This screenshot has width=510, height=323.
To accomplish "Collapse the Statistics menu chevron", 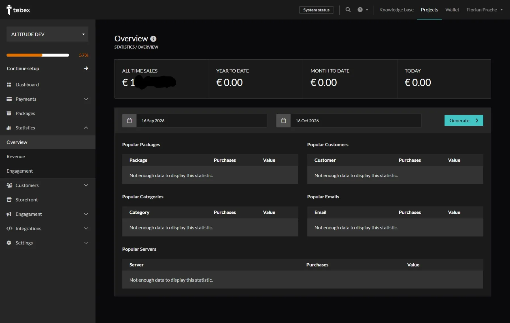I will point(86,128).
